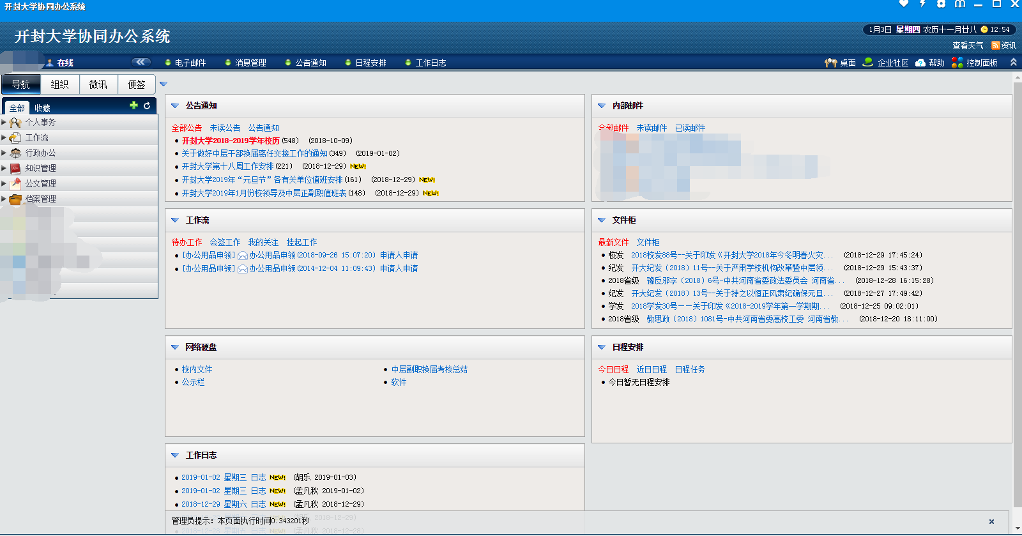This screenshot has height=536, width=1022.
Task: Click the lightning bolt icon in title bar
Action: point(922,4)
